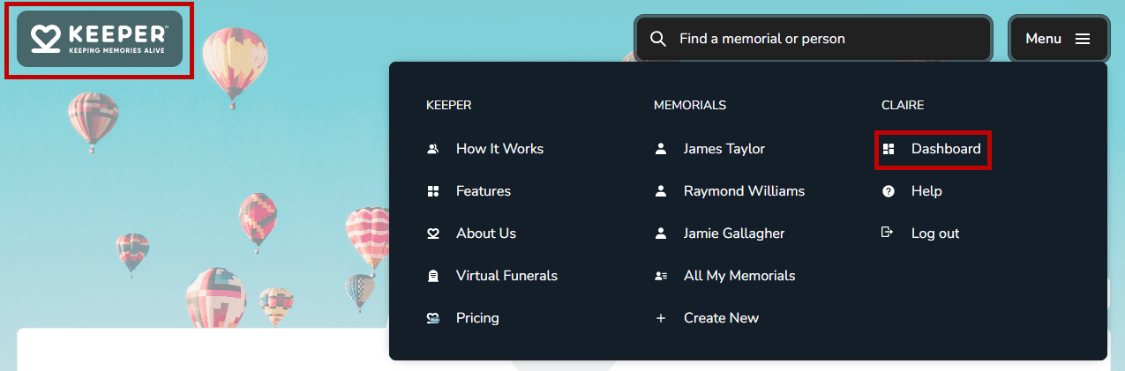Open Raymond Williams memorial
Viewport: 1125px width, 371px height.
[744, 191]
